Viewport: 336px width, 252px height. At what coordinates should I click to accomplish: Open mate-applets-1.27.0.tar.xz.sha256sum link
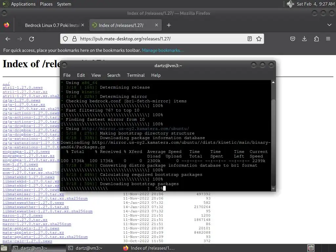click(45, 237)
